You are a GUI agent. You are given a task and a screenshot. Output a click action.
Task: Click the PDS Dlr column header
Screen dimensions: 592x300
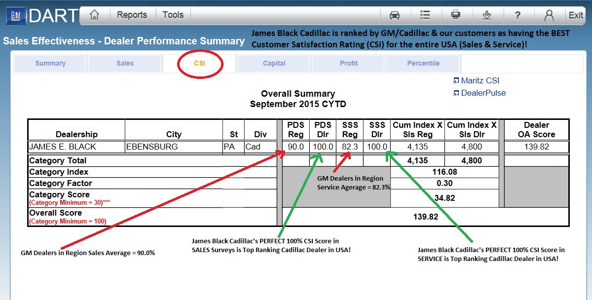click(x=323, y=130)
